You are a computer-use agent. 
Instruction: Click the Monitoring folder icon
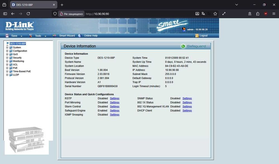(x=11, y=61)
